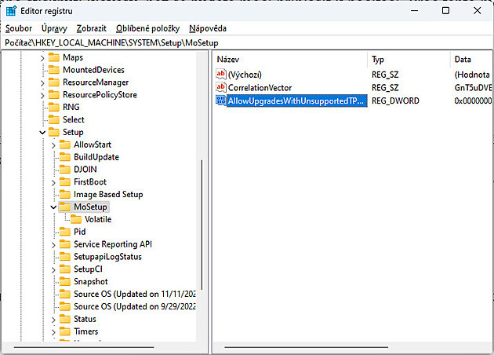Viewport: 494px width, 355px height.
Task: Expand the Service Reporting API node
Action: [53, 244]
